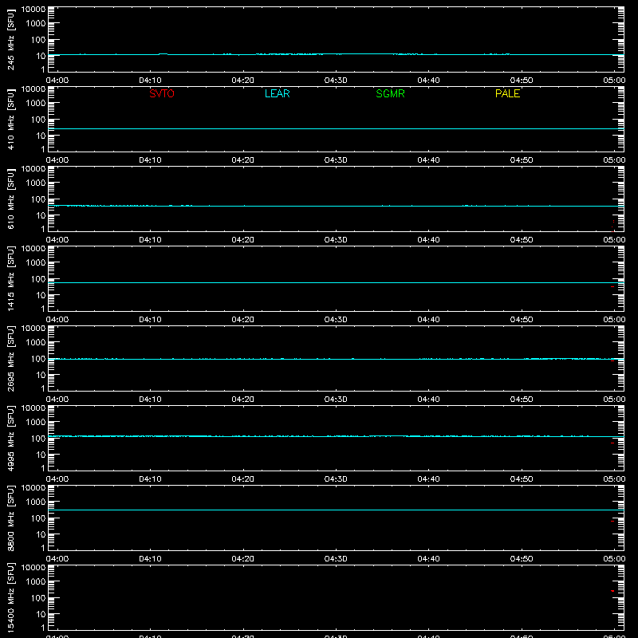The image size is (638, 638).
Task: Click the 04:00 tick under the 245 MHz panel
Action: coord(57,81)
